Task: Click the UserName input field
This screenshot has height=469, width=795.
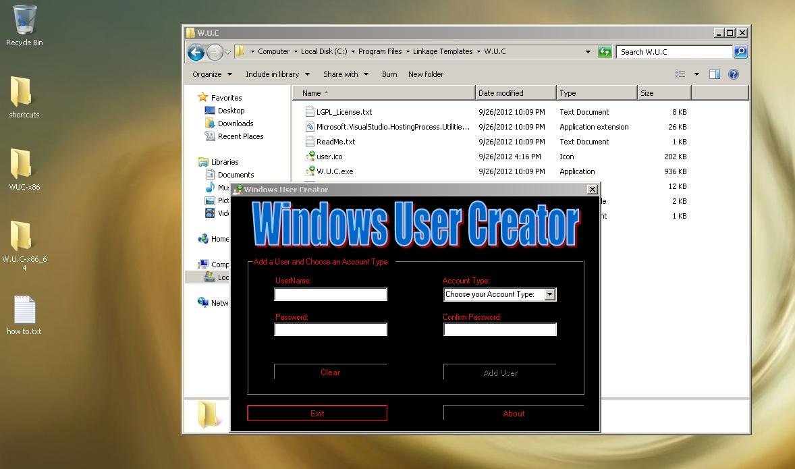Action: pos(331,295)
